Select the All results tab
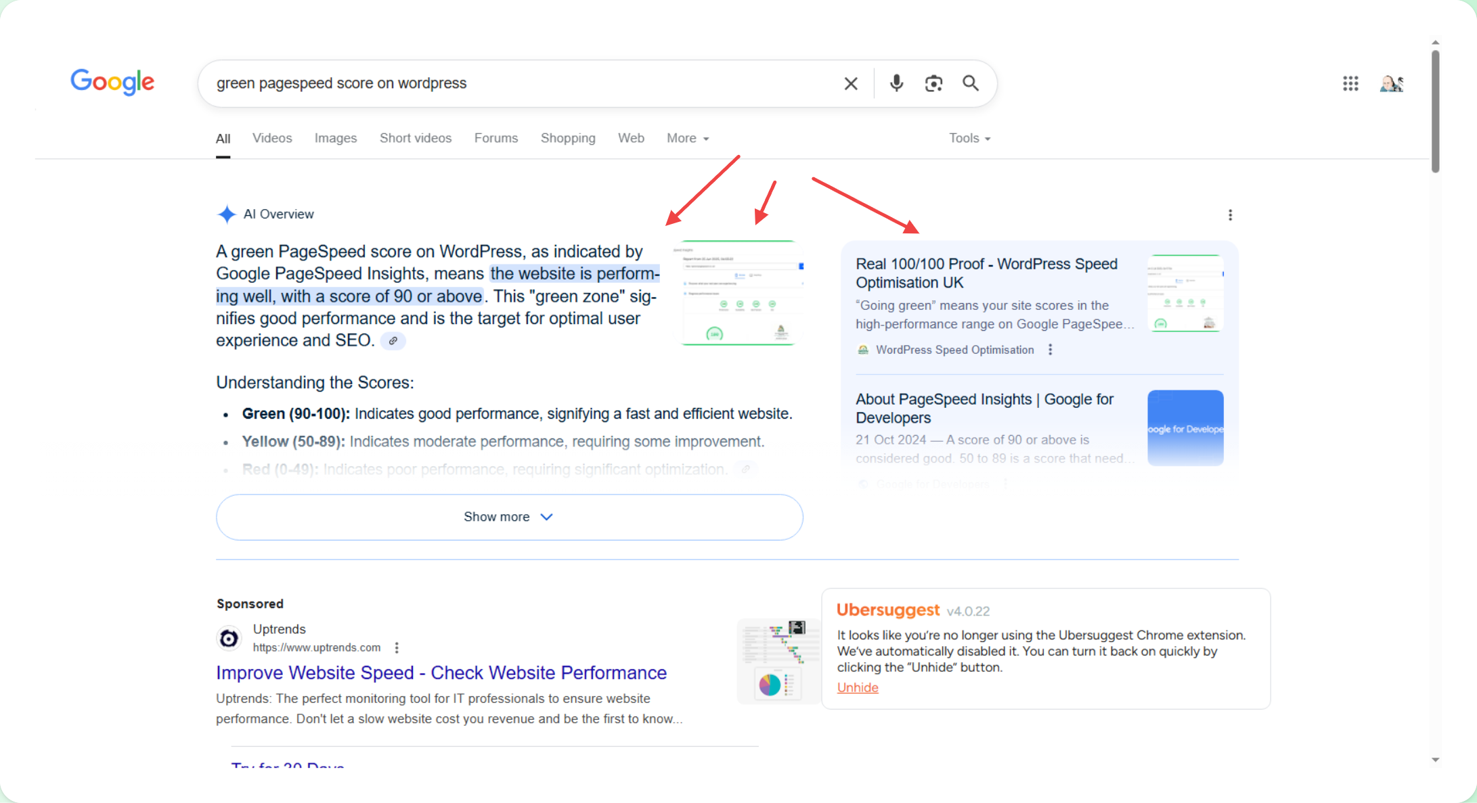 click(x=223, y=139)
